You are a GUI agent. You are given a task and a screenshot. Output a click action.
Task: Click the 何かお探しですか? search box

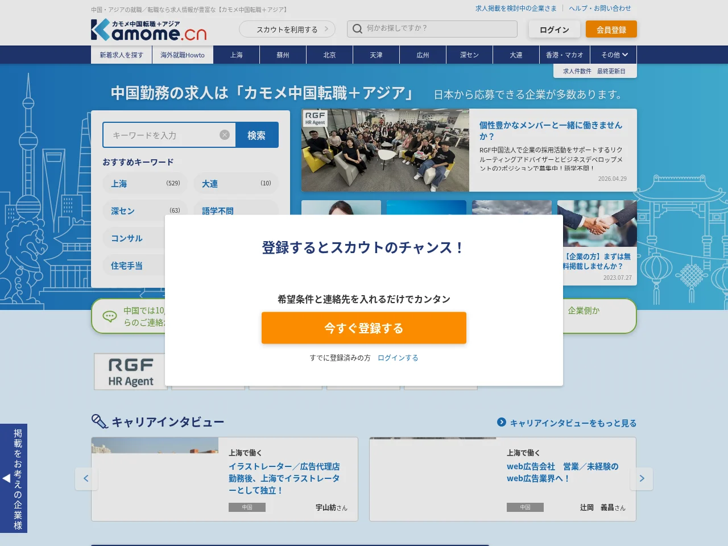pyautogui.click(x=432, y=28)
